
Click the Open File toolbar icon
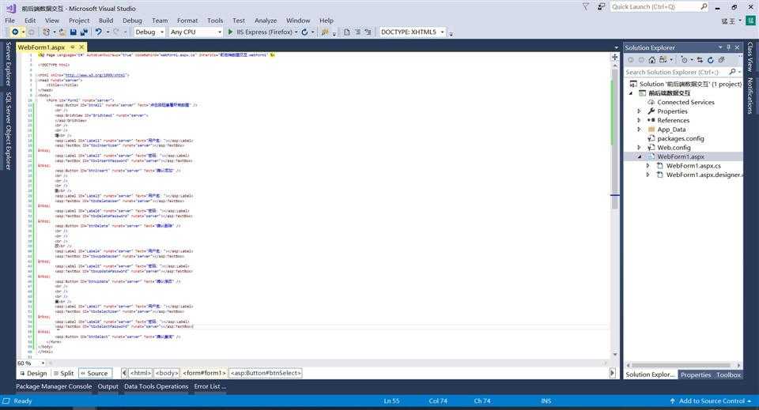click(62, 32)
